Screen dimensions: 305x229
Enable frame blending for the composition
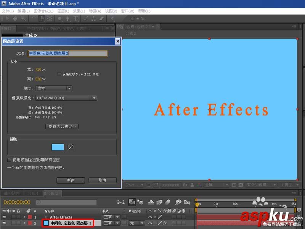[x=159, y=202]
